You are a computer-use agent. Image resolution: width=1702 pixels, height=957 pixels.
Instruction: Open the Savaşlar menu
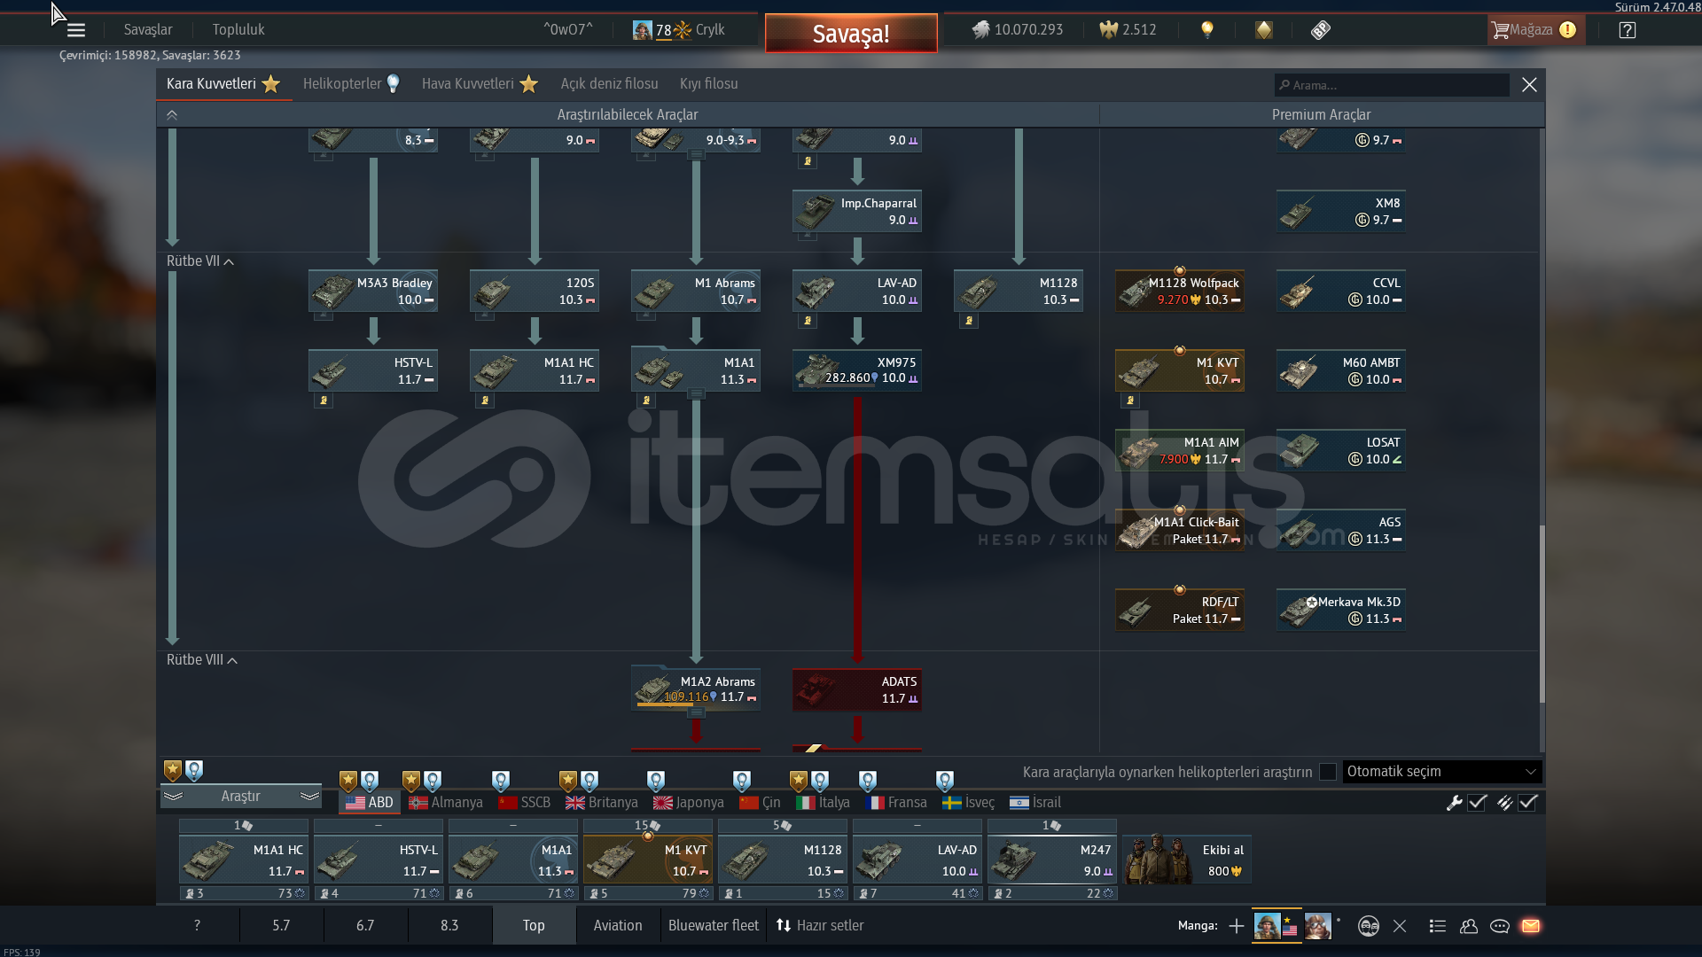click(x=148, y=30)
